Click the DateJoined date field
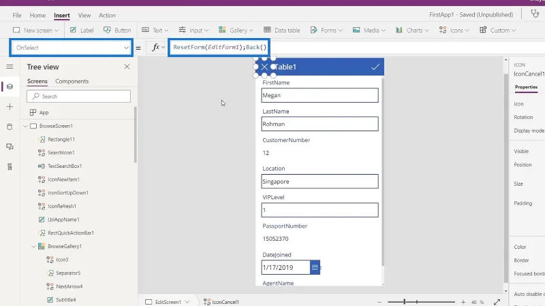The height and width of the screenshot is (306, 545). 285,267
